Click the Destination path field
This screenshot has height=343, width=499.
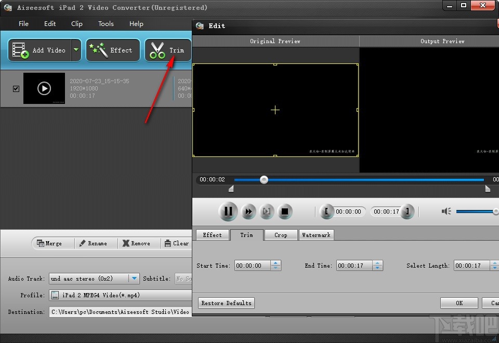121,312
